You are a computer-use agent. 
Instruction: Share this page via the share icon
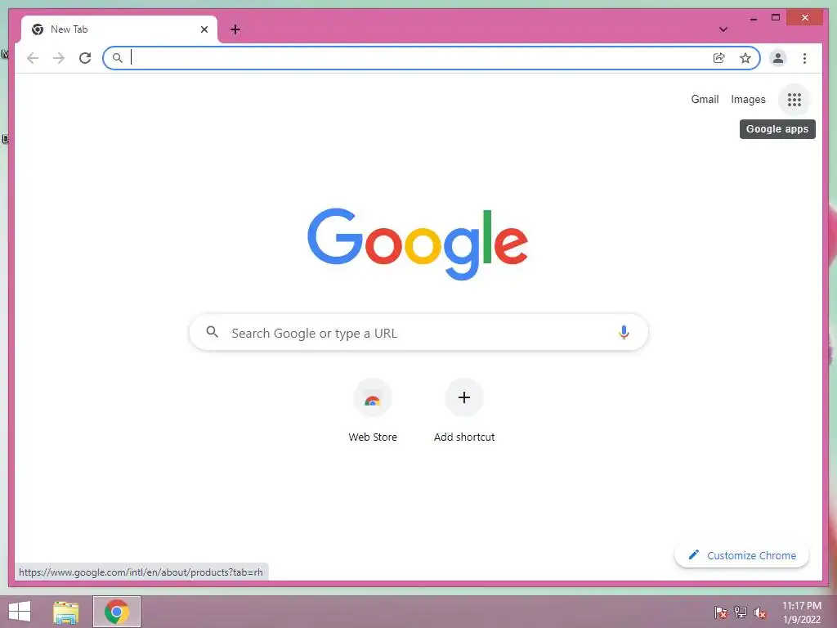click(719, 58)
